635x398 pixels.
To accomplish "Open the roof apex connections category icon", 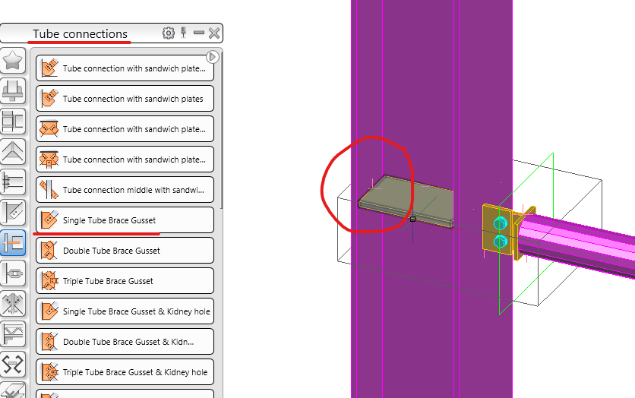I will (x=13, y=151).
